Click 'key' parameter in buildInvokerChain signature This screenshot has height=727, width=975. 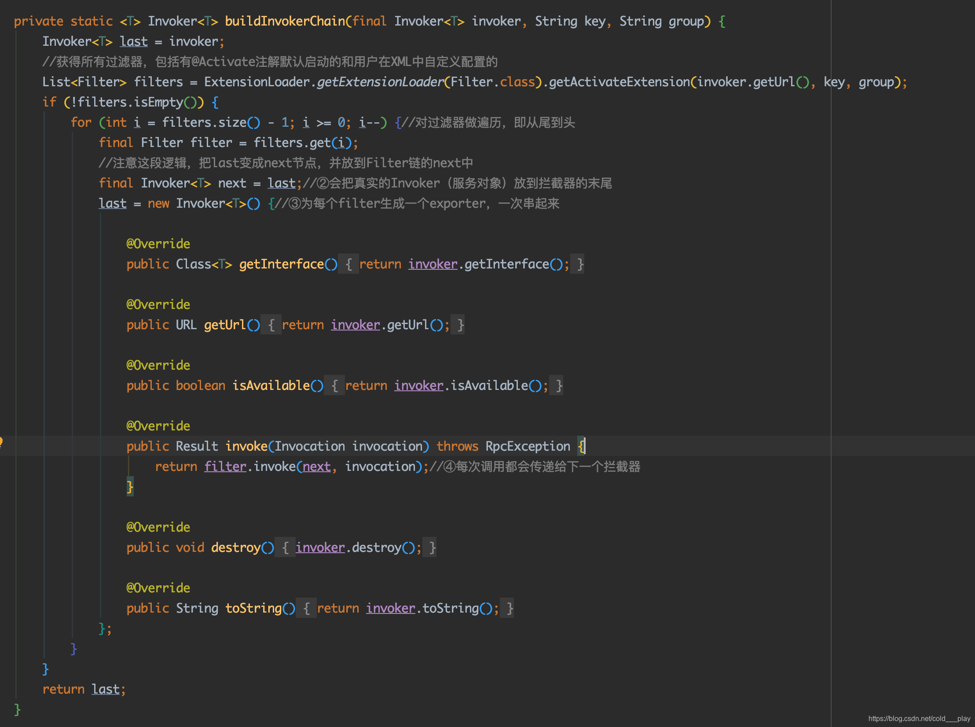pyautogui.click(x=595, y=21)
